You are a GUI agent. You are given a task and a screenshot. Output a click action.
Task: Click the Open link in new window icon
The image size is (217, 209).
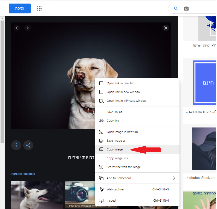[101, 92]
